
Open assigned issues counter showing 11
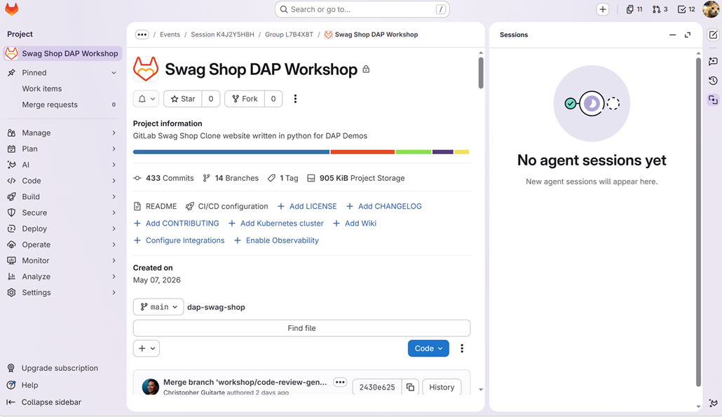(x=634, y=9)
